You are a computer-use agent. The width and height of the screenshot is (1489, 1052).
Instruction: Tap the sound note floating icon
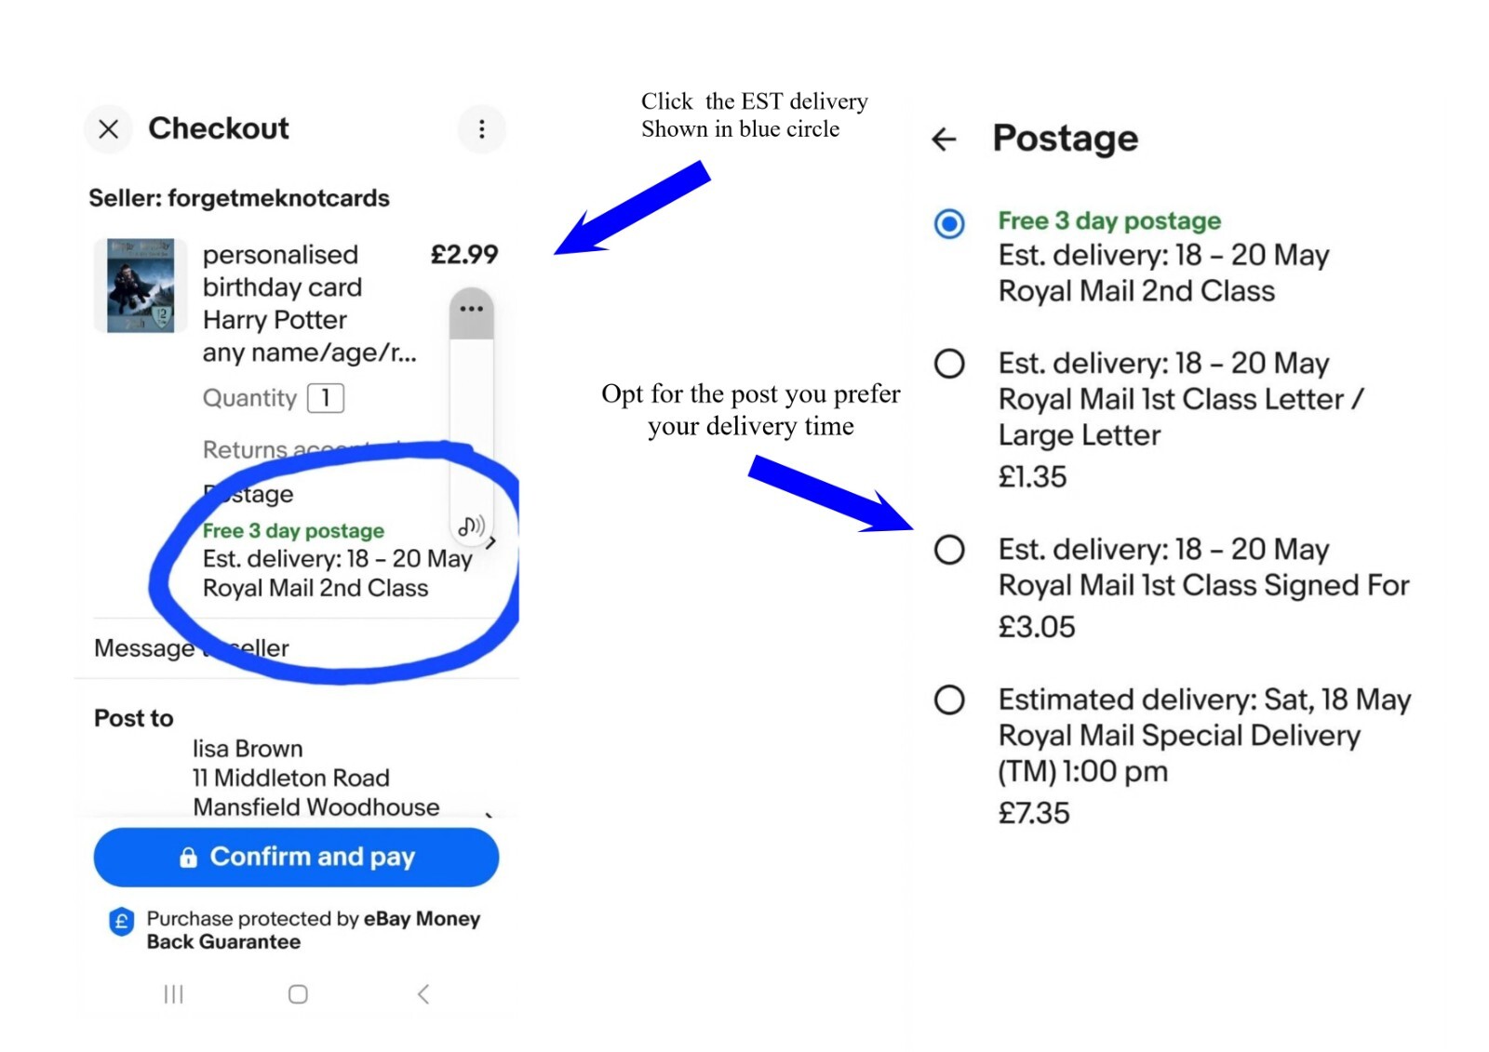coord(471,526)
